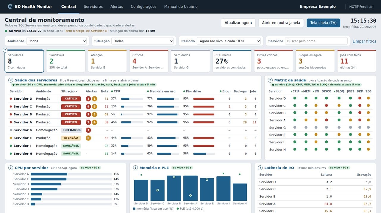Viewport: 381px width, 213px height.
Task: Click the help icon next to CPU por servidor
Action: (11, 168)
